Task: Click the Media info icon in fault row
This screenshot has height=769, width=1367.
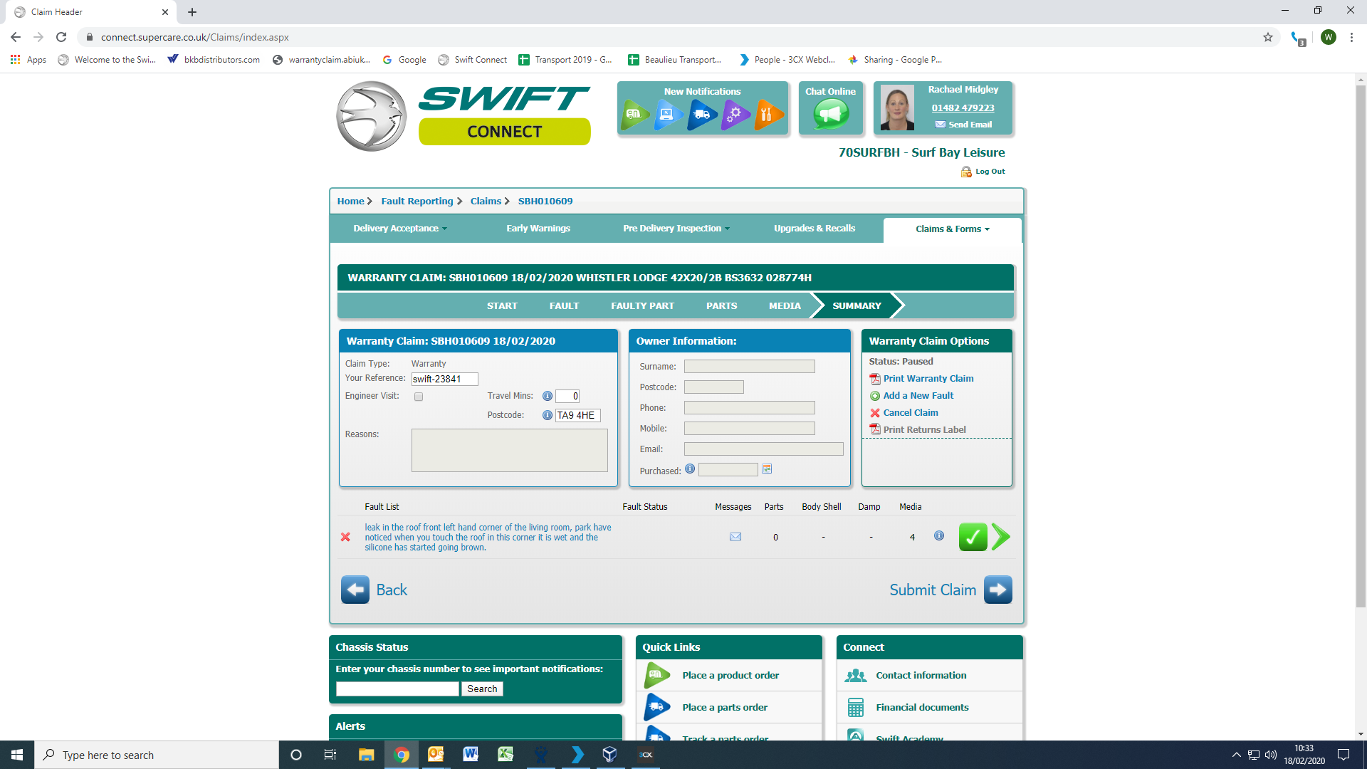Action: [939, 536]
